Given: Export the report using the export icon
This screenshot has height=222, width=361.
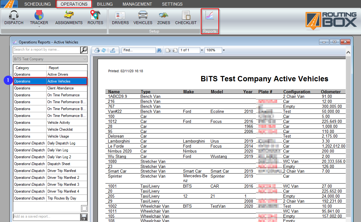Looking at the screenshot, I should pyautogui.click(x=113, y=50).
